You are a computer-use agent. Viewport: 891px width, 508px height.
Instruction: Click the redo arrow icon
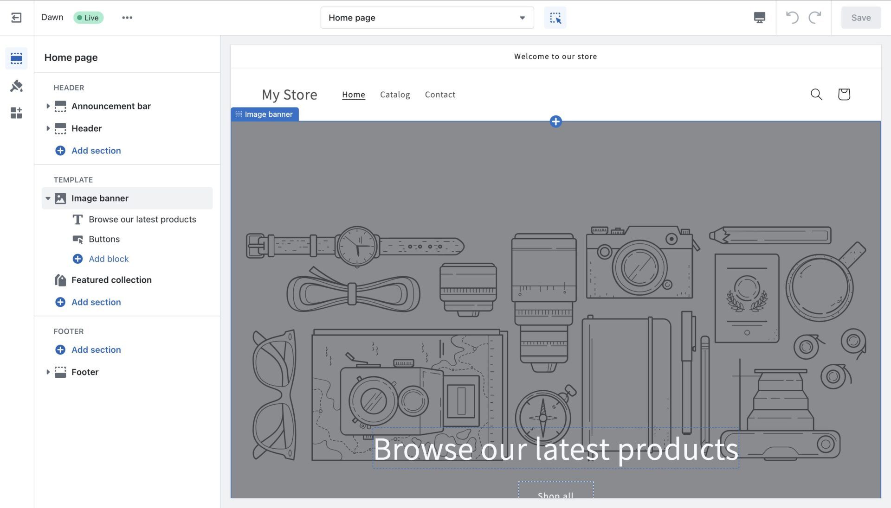coord(814,18)
